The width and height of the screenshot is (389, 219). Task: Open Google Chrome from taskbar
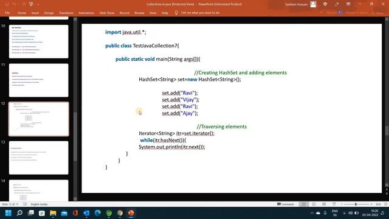[x=120, y=213]
